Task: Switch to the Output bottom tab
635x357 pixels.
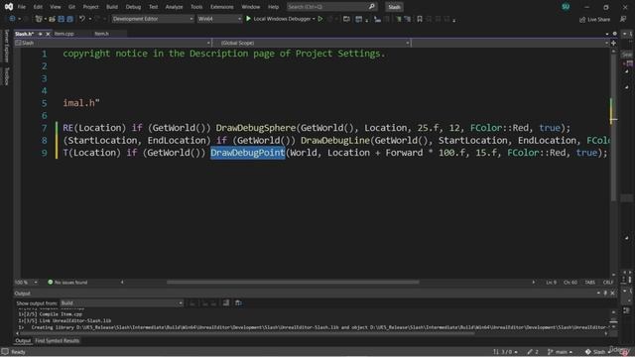Action: point(23,341)
